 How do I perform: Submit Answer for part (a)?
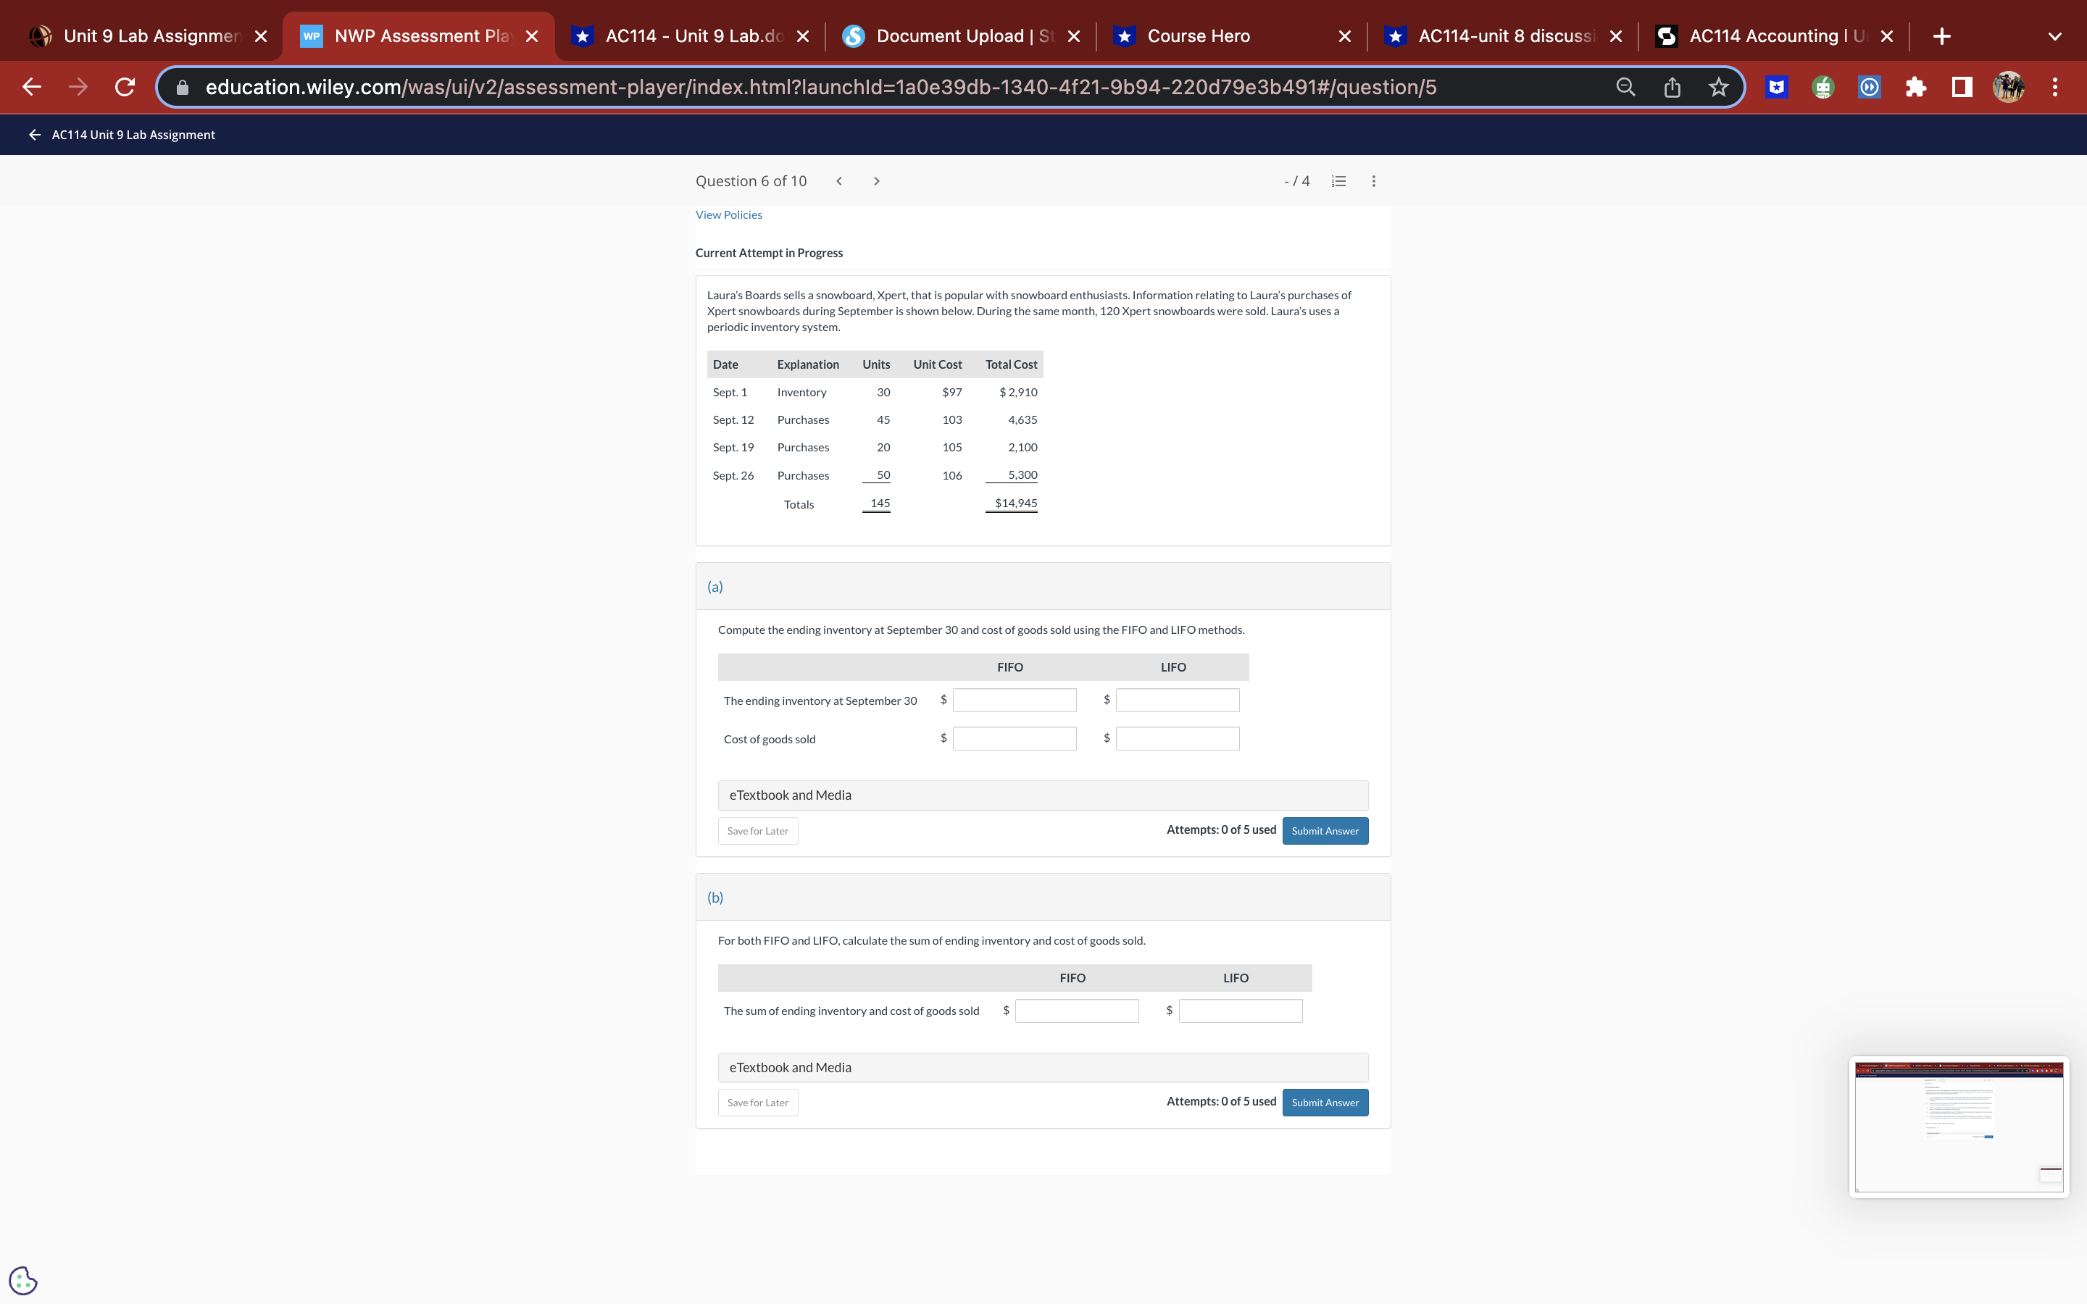pos(1325,830)
